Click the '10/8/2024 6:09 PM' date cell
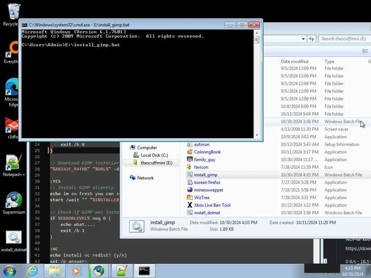The image size is (371, 278). click(x=299, y=106)
